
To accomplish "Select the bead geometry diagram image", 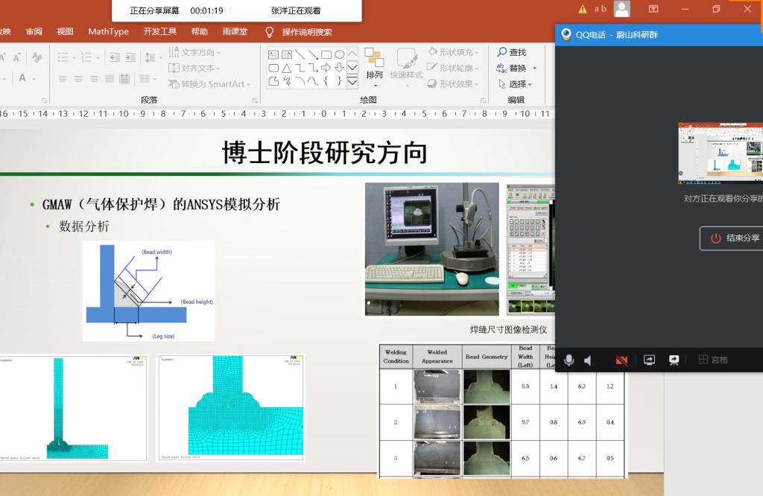I will [x=148, y=291].
